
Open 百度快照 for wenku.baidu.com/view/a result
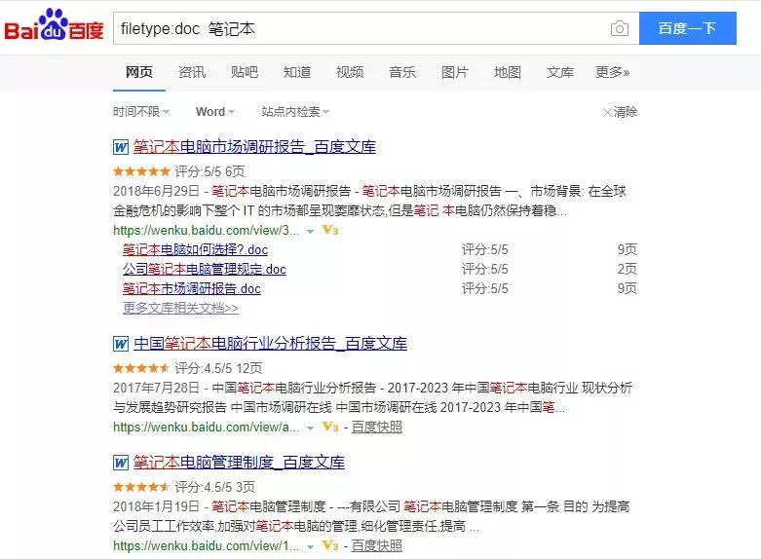point(377,427)
